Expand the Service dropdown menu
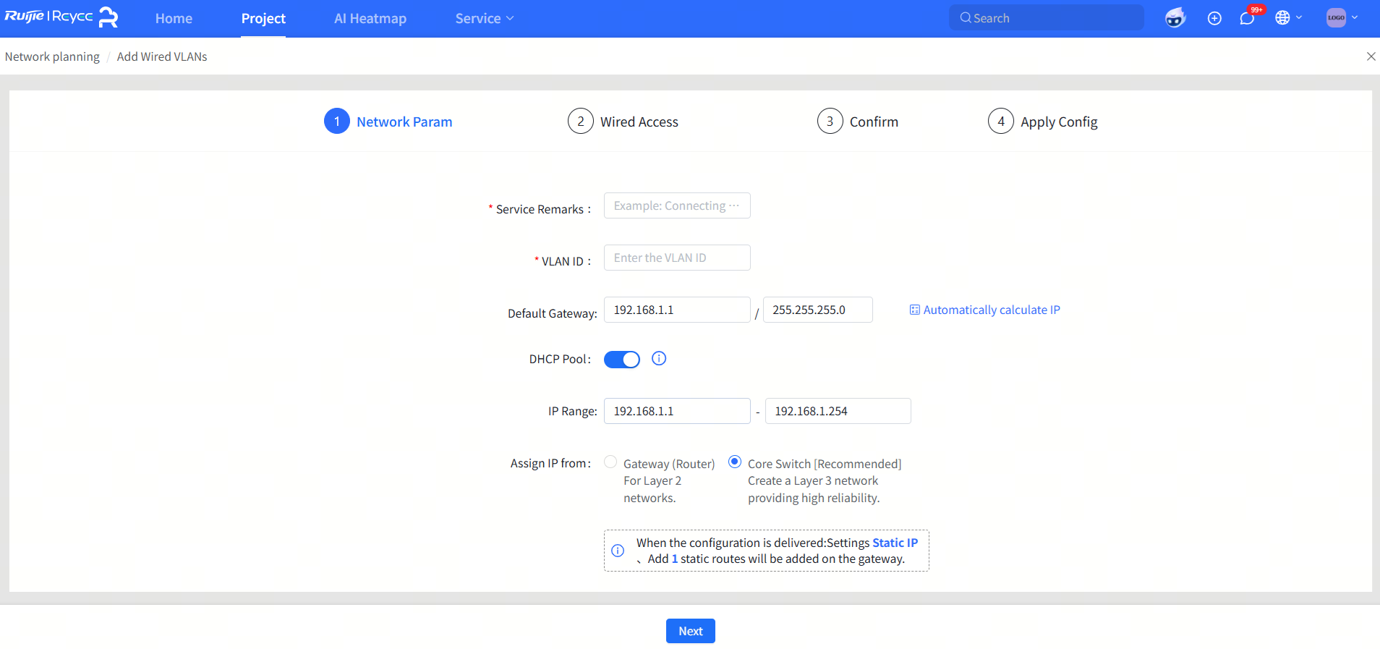The height and width of the screenshot is (649, 1380). point(484,18)
